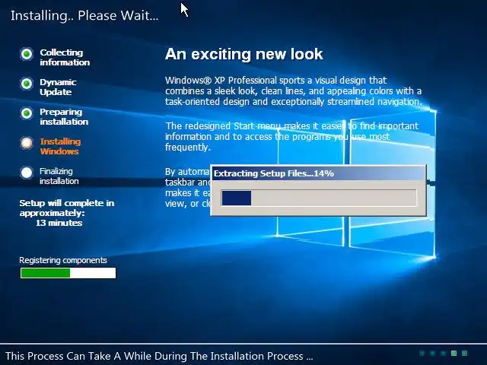Click the orange Installing Windows step indicator
The width and height of the screenshot is (487, 365).
(27, 143)
